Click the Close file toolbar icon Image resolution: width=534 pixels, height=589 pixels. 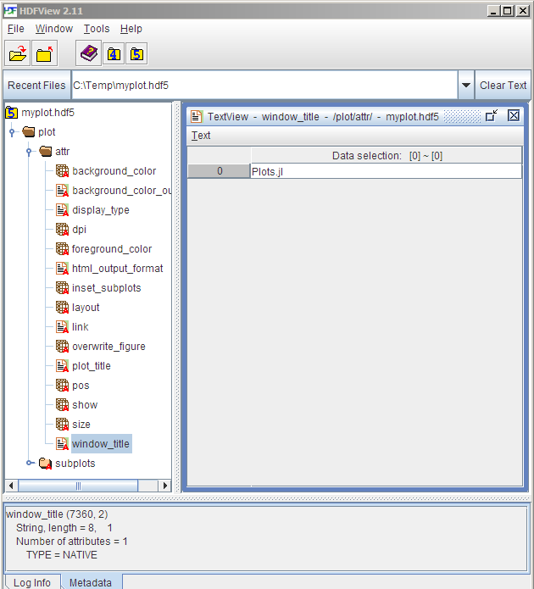pyautogui.click(x=45, y=54)
